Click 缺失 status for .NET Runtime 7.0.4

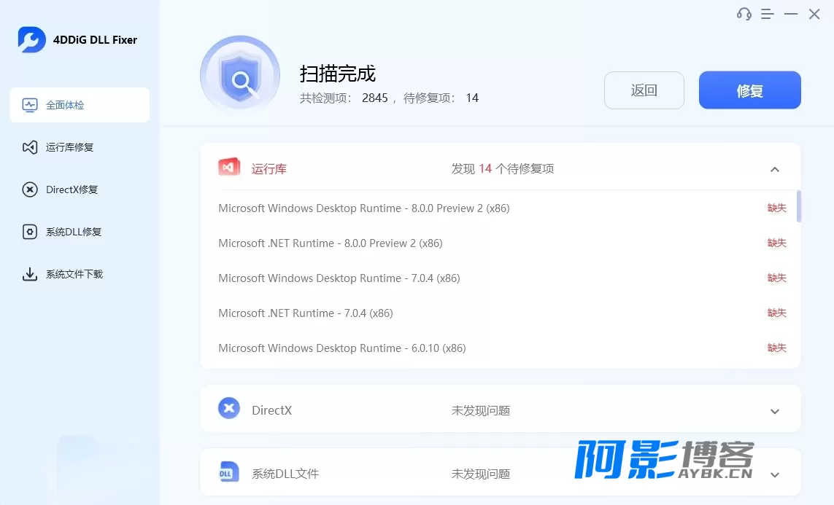pyautogui.click(x=776, y=313)
